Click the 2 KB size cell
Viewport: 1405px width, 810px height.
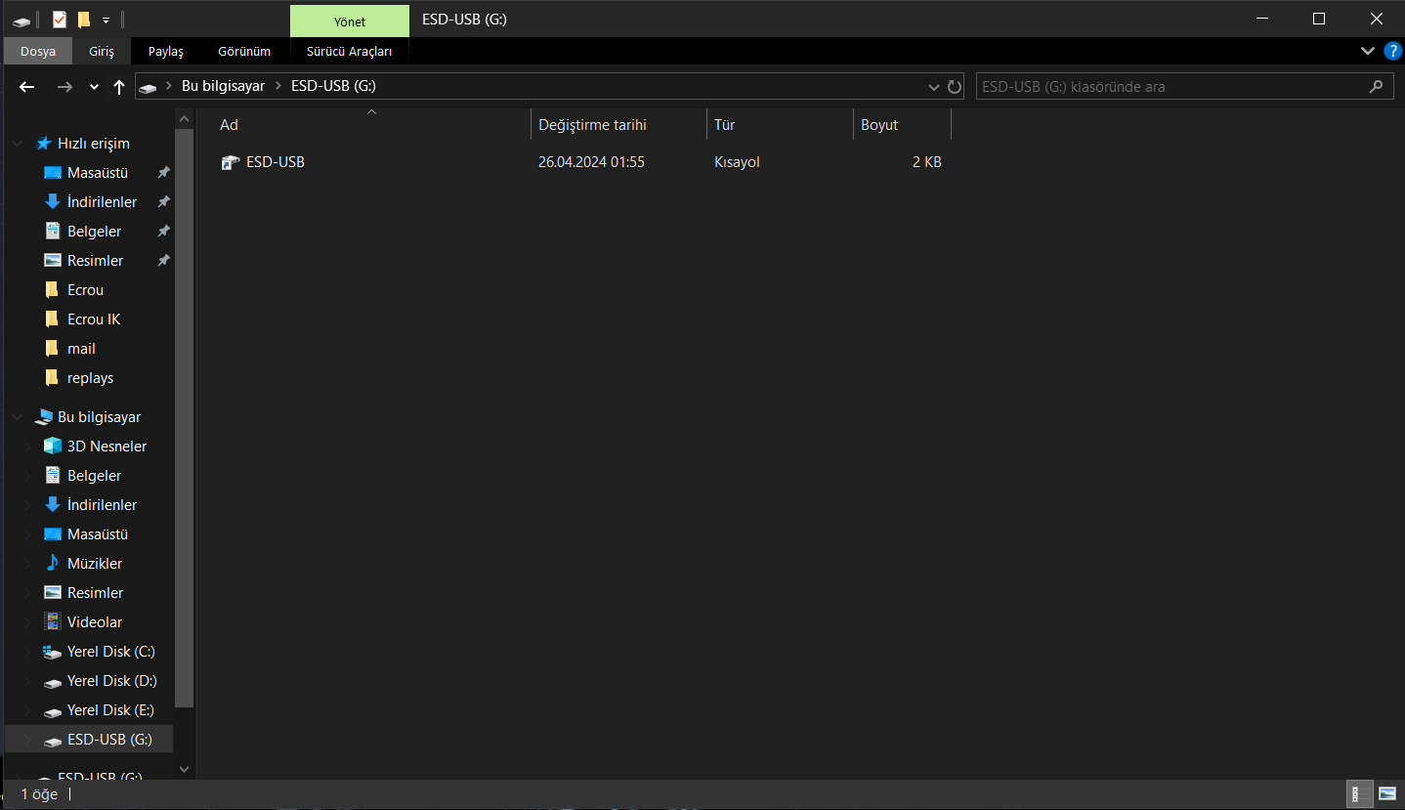(x=926, y=162)
